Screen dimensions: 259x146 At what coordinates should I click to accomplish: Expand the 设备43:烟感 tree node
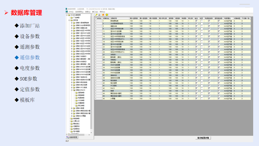[71, 108]
